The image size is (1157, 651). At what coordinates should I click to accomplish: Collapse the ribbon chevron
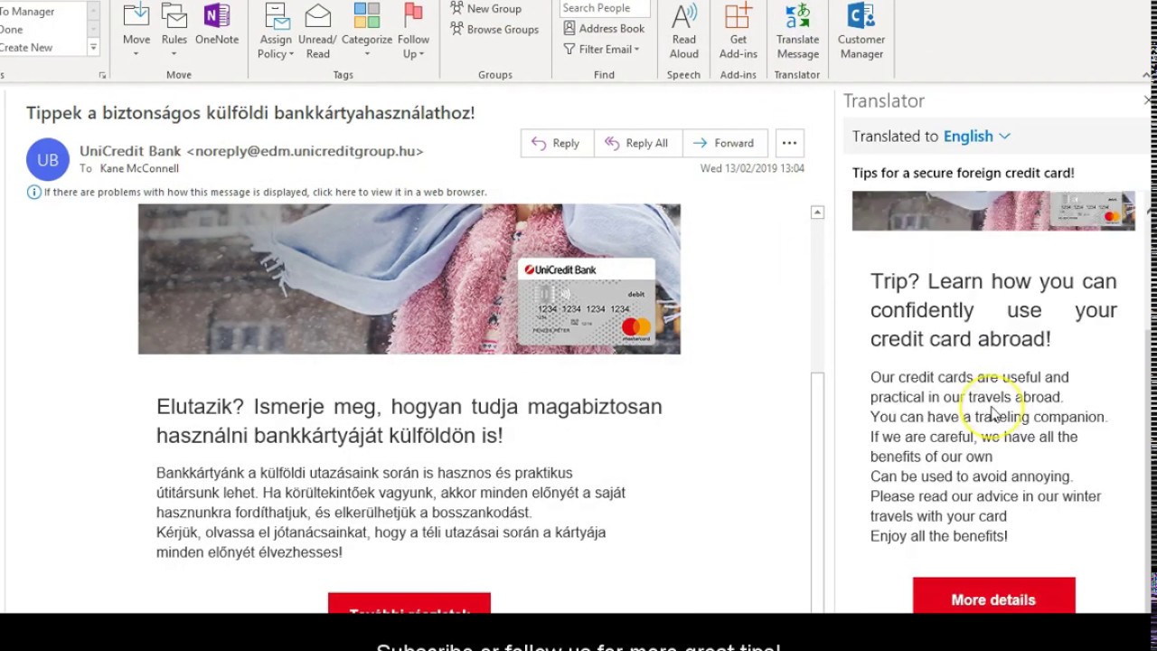click(1147, 75)
